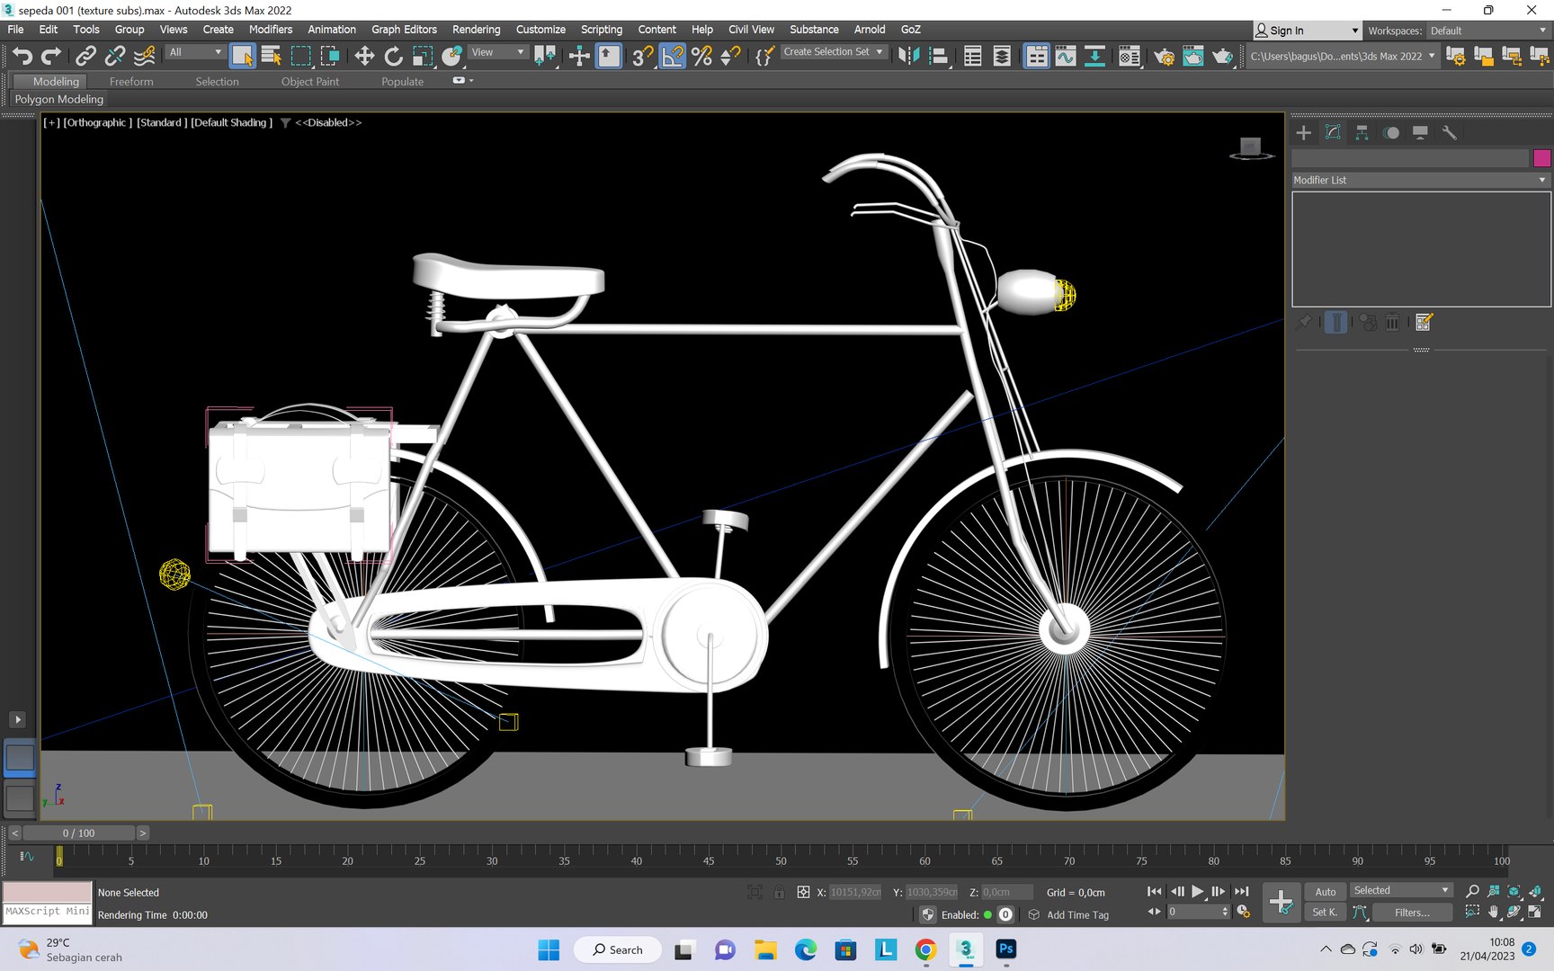Click Use Pivot Point Center icon

point(545,56)
